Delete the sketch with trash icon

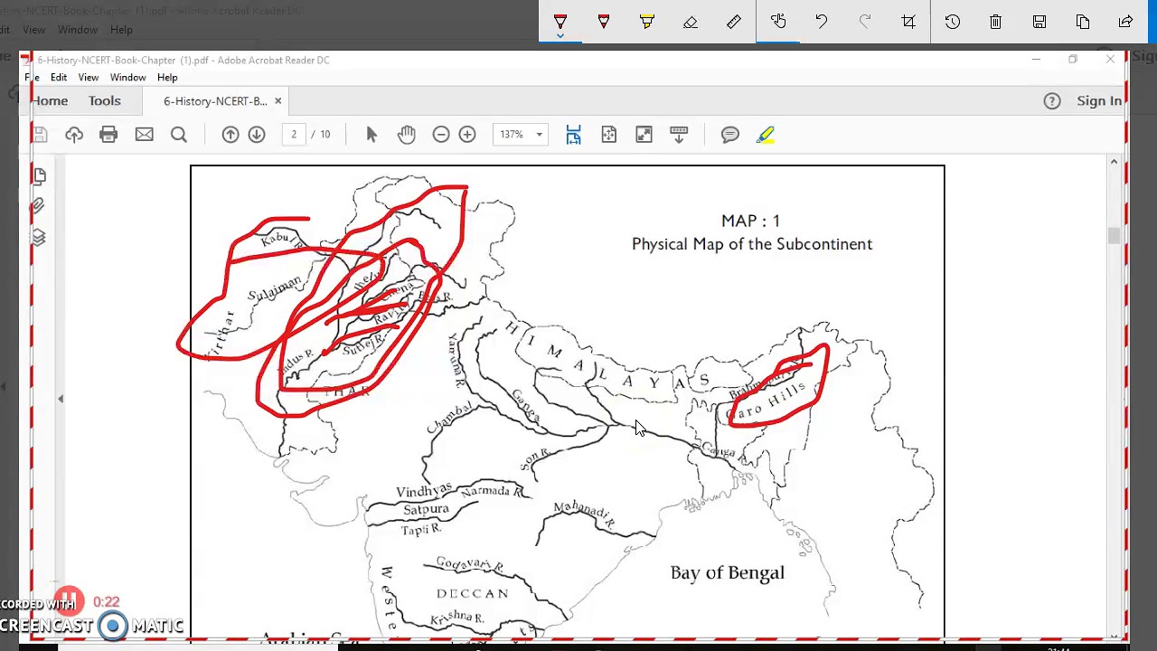click(995, 22)
